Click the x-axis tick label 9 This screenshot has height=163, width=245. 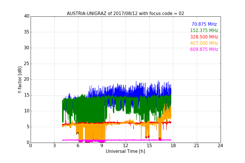(102, 146)
